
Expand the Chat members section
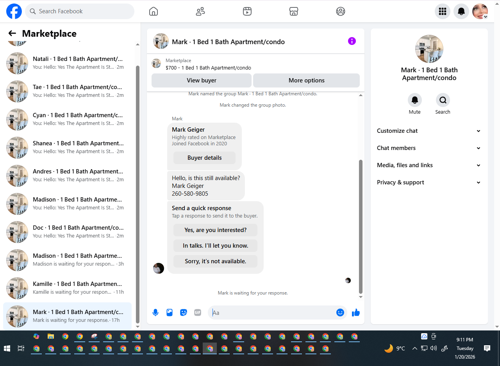429,148
